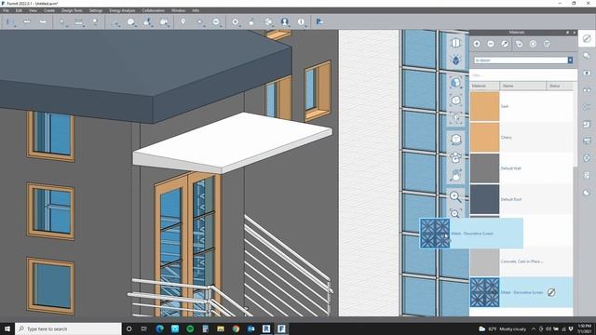
Task: Open the Window menu
Action: tap(178, 10)
